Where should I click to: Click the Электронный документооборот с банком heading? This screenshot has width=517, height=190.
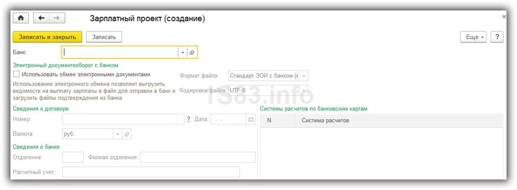pos(66,65)
